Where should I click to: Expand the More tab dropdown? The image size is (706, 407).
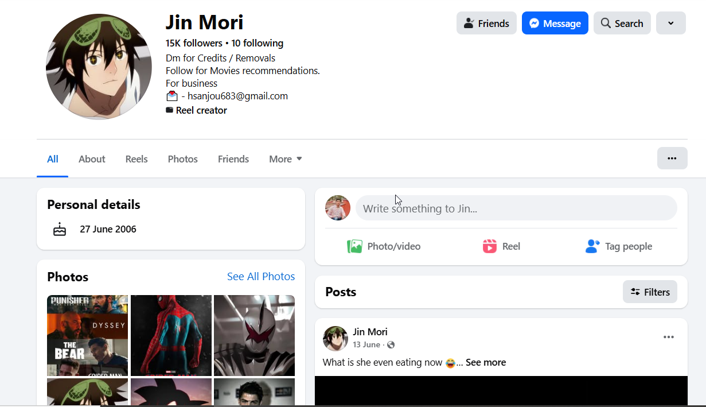click(286, 159)
